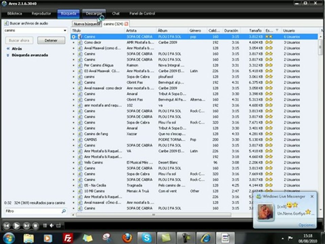Click audio icon of Vells Camins

(x=80, y=162)
